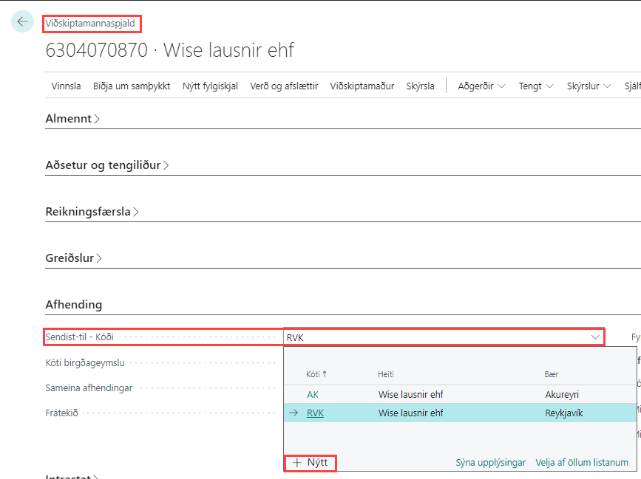Expand the Reikningsfærsla section
641x479 pixels.
click(x=92, y=212)
